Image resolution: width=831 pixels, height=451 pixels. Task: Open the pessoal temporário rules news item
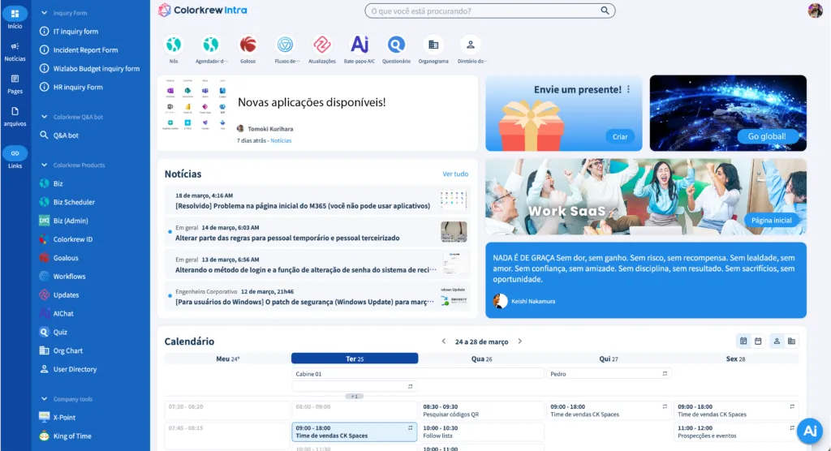coord(318,233)
